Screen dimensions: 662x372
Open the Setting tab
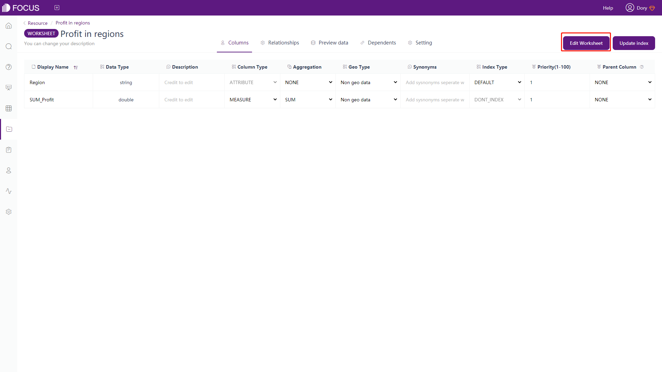(x=420, y=43)
